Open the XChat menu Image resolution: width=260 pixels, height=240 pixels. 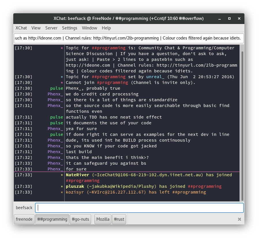pos(21,28)
